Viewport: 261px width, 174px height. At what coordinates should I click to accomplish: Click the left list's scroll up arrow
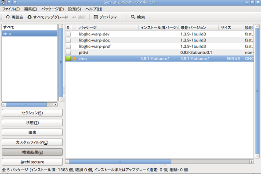pos(61,26)
